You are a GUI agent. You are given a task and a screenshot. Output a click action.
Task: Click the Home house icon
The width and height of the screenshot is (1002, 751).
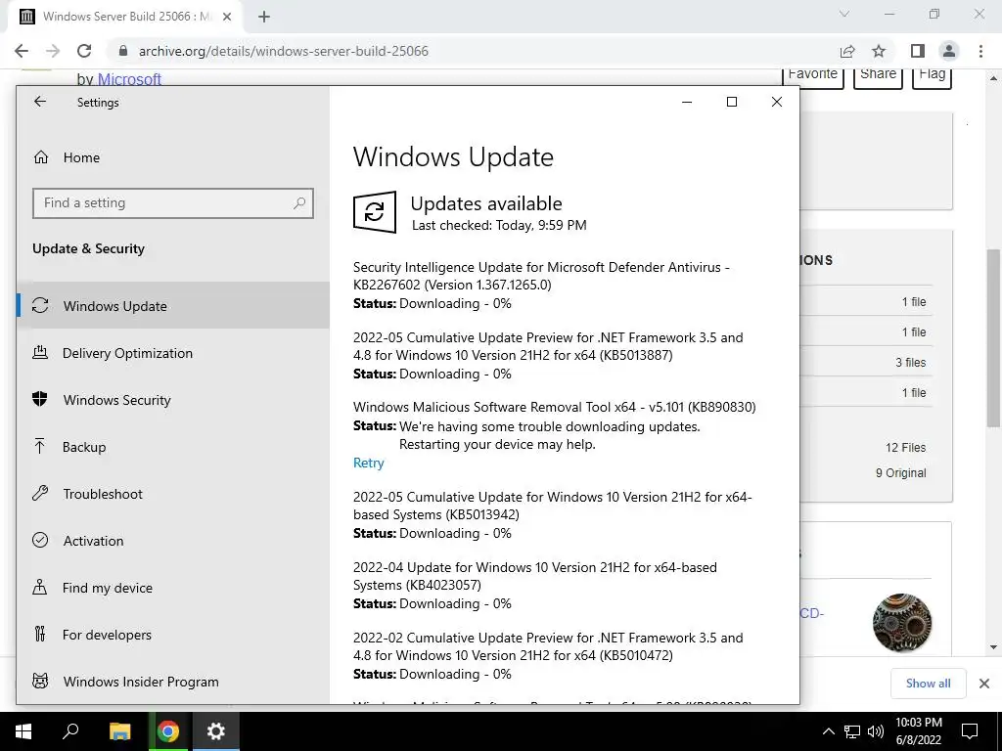[x=41, y=157]
